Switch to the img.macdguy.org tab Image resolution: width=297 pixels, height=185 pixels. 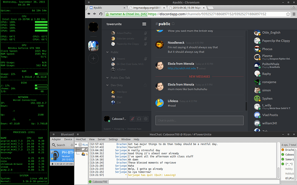pyautogui.click(x=147, y=8)
